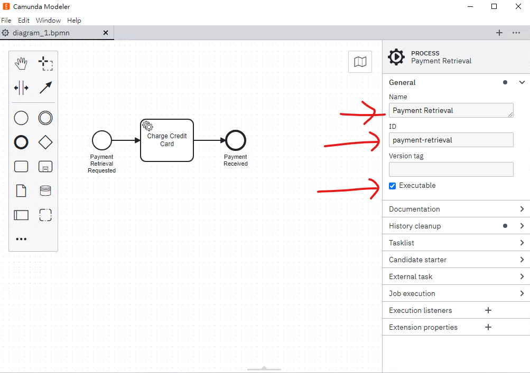The width and height of the screenshot is (530, 373).
Task: Open more palette tools ellipsis
Action: pyautogui.click(x=21, y=239)
